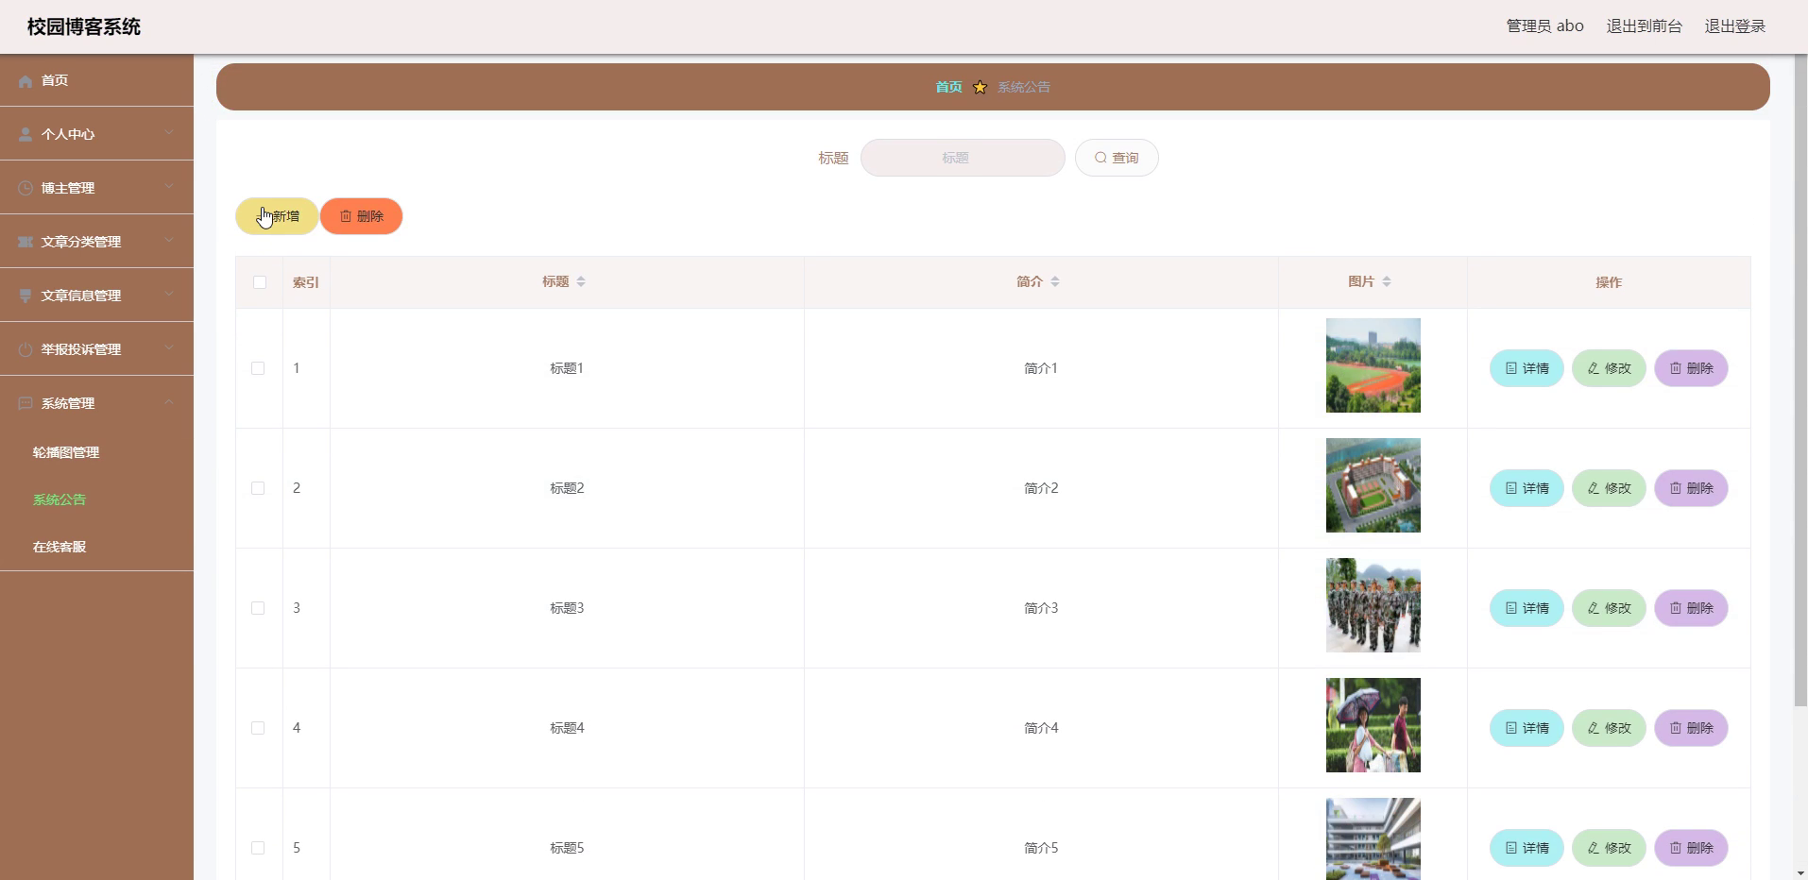Click the 博主管理 clock icon
This screenshot has height=880, width=1808.
point(26,189)
